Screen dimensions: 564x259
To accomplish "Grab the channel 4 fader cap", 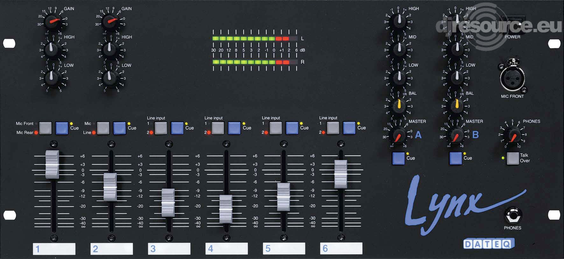I will 226,209.
